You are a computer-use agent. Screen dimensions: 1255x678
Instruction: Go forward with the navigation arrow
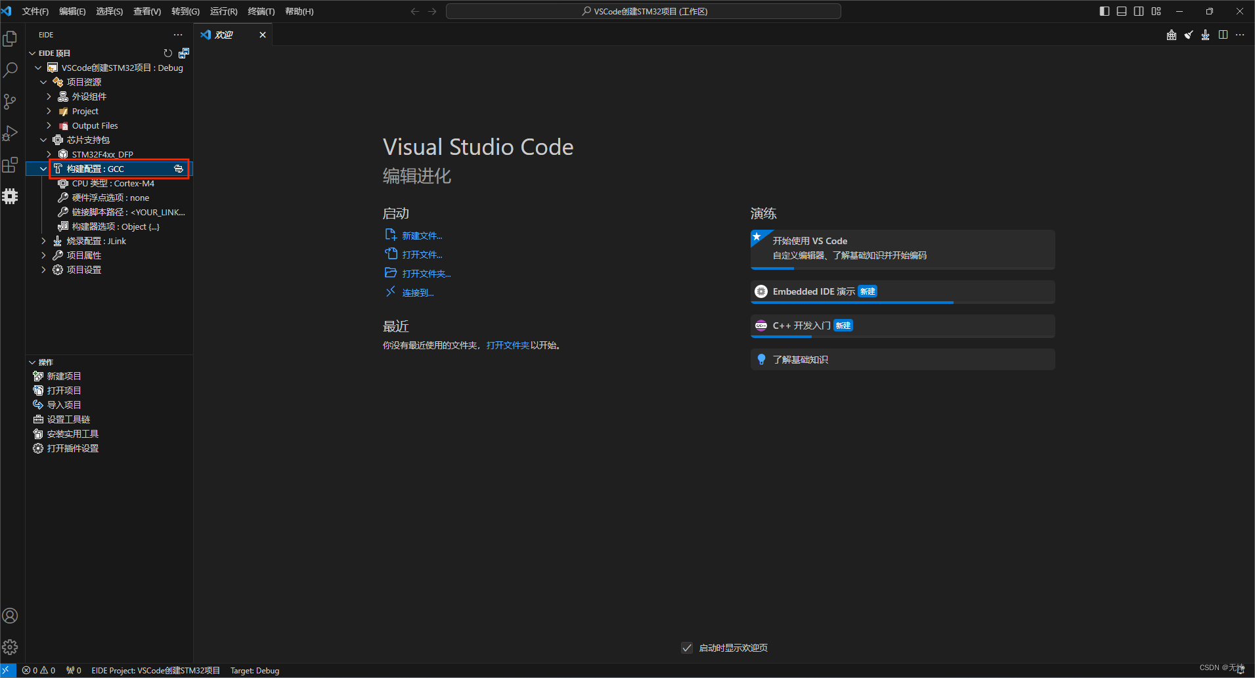coord(432,11)
